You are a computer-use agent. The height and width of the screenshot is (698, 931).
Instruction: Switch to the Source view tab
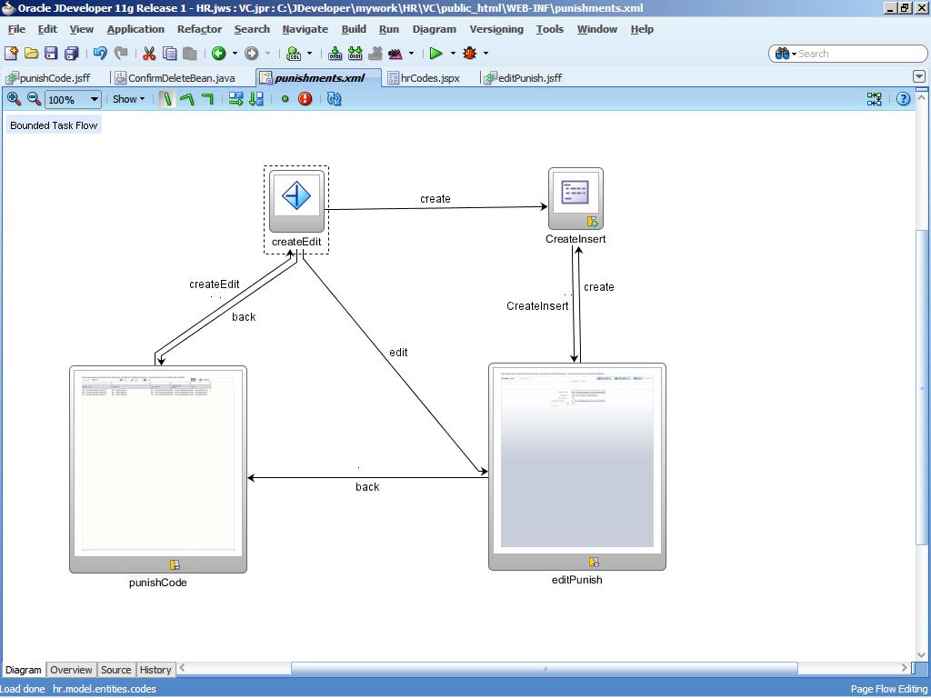coord(115,670)
